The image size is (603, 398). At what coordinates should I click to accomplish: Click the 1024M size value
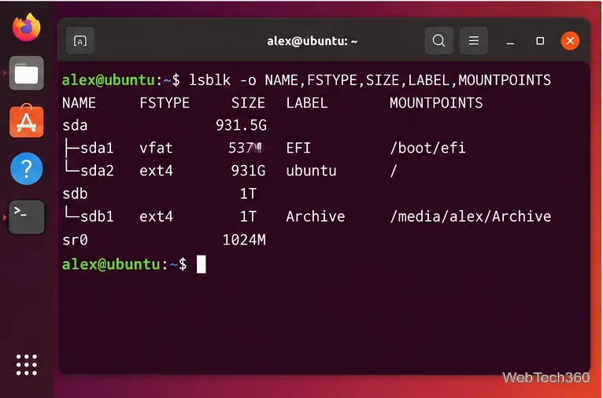pyautogui.click(x=244, y=240)
